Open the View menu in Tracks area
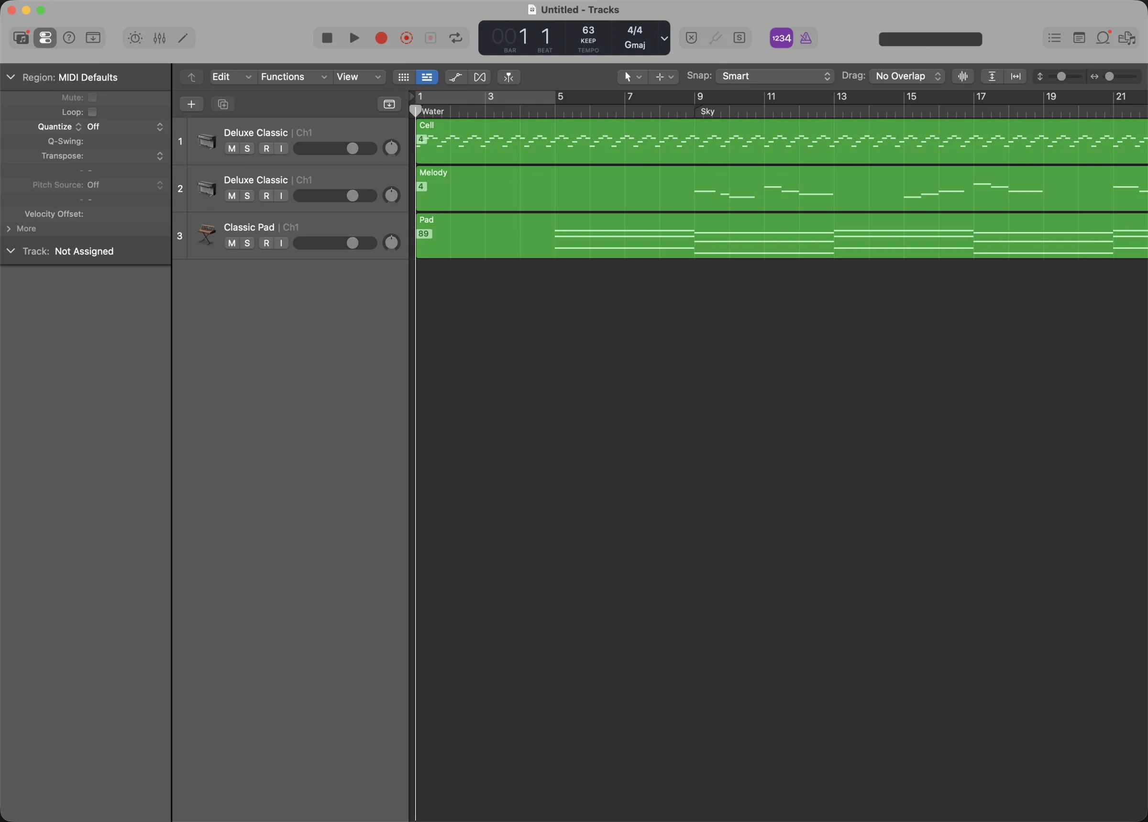Image resolution: width=1148 pixels, height=822 pixels. [x=359, y=77]
